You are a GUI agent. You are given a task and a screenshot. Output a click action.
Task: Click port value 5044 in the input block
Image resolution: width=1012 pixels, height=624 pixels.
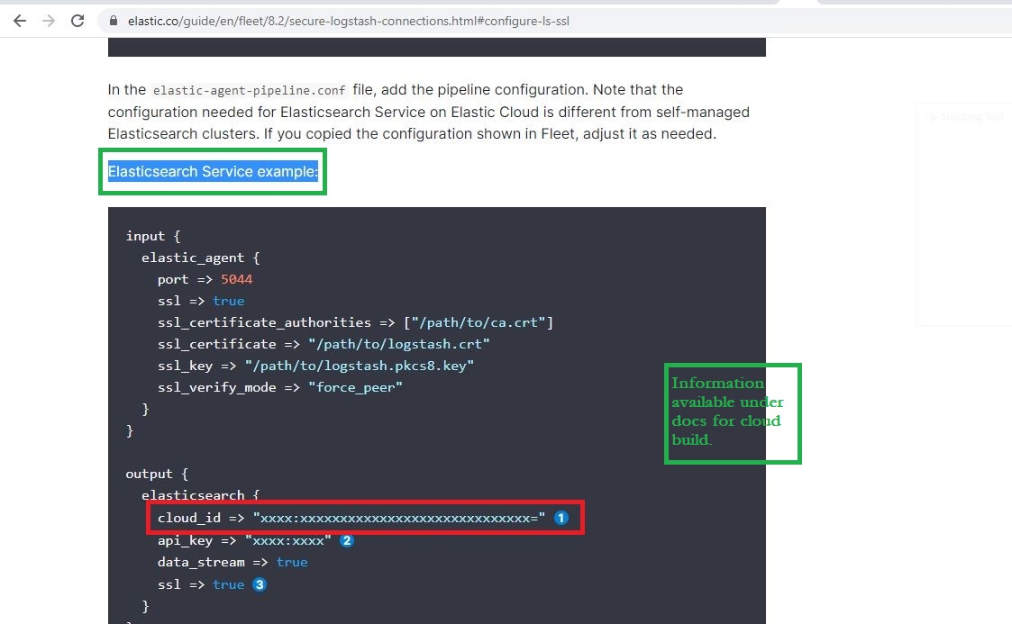(x=237, y=279)
